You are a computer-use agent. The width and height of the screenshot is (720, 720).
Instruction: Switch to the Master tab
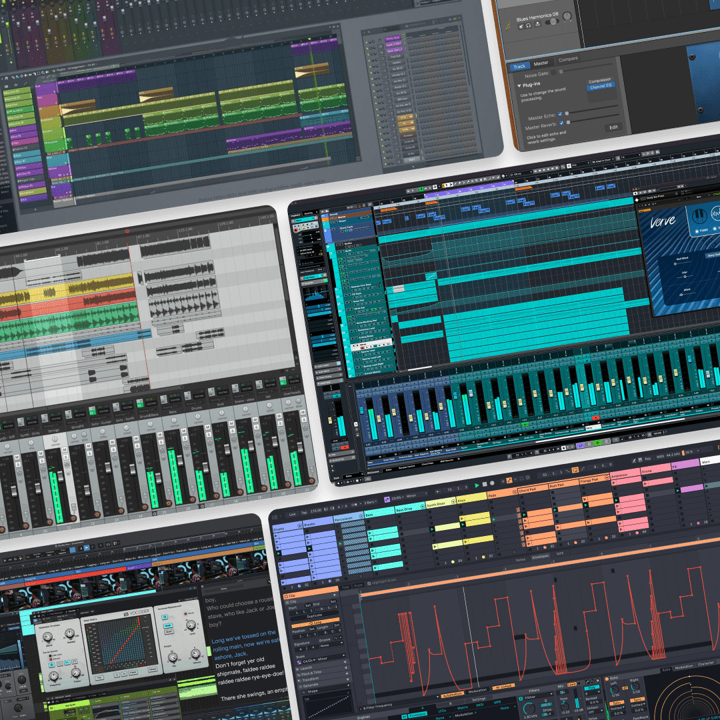point(541,63)
